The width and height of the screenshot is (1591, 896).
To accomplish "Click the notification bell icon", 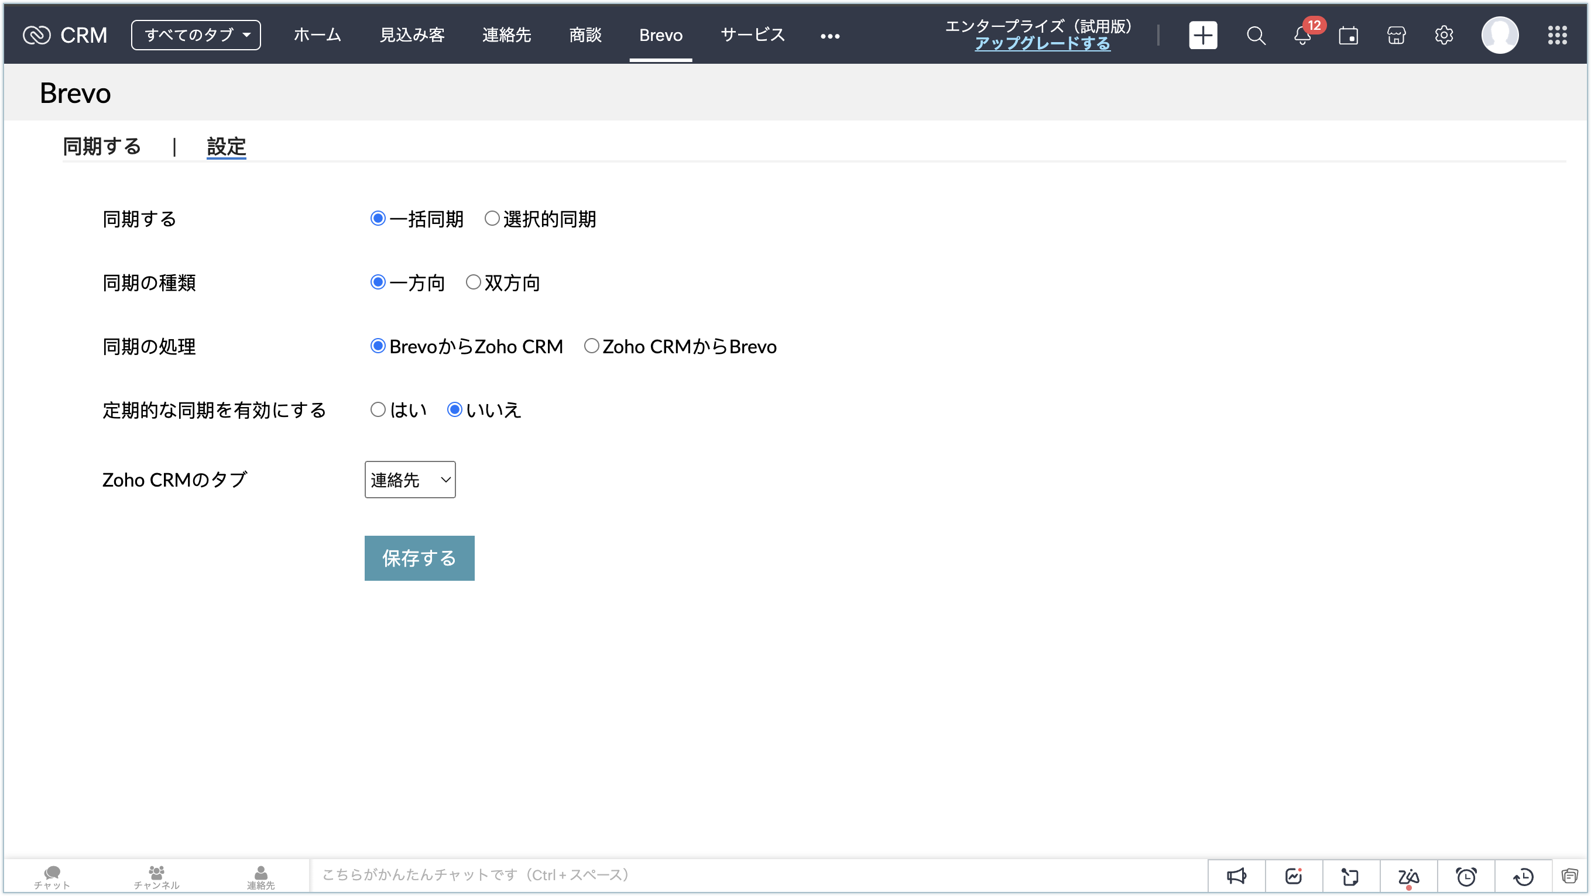I will click(1302, 36).
